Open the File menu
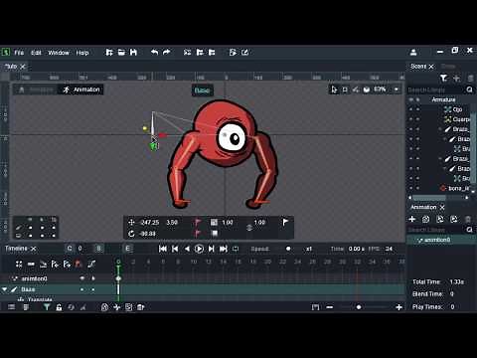 pyautogui.click(x=19, y=53)
